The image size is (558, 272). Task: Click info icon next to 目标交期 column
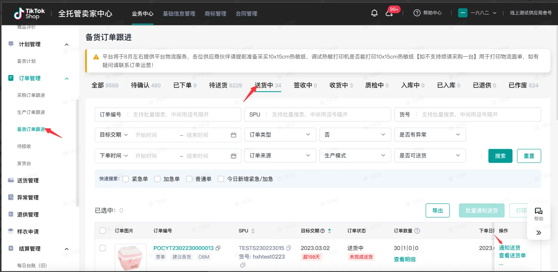click(322, 231)
